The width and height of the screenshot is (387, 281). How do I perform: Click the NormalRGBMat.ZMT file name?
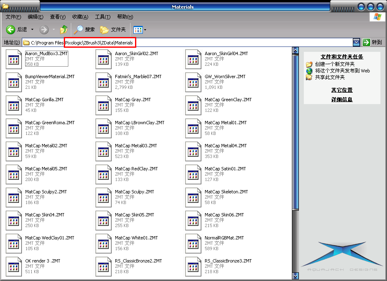tap(224, 238)
